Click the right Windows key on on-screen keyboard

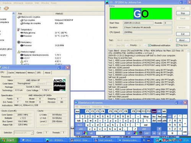136,133
